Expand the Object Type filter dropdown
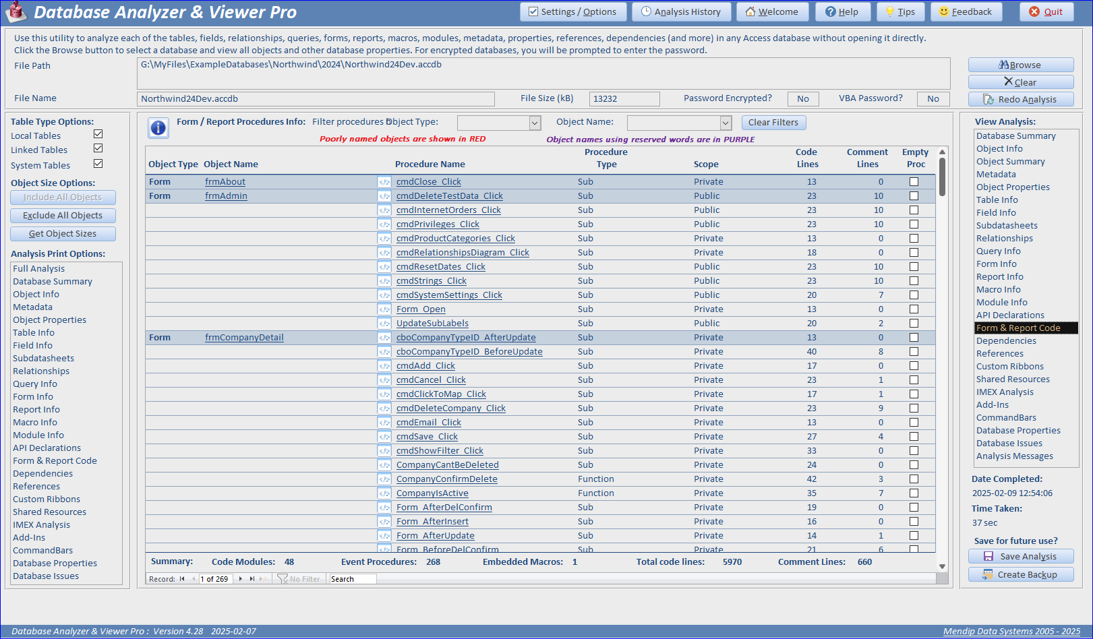Viewport: 1093px width, 639px height. (535, 123)
